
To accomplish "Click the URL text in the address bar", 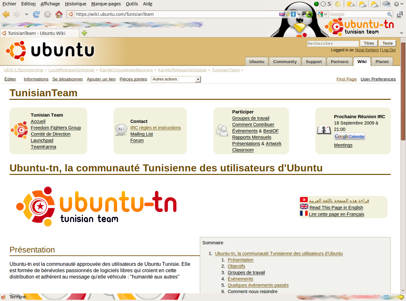I will 115,14.
